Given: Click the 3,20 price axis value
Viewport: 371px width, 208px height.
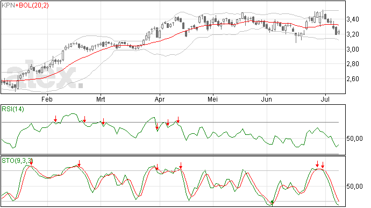Looking at the screenshot, I should pyautogui.click(x=353, y=34).
